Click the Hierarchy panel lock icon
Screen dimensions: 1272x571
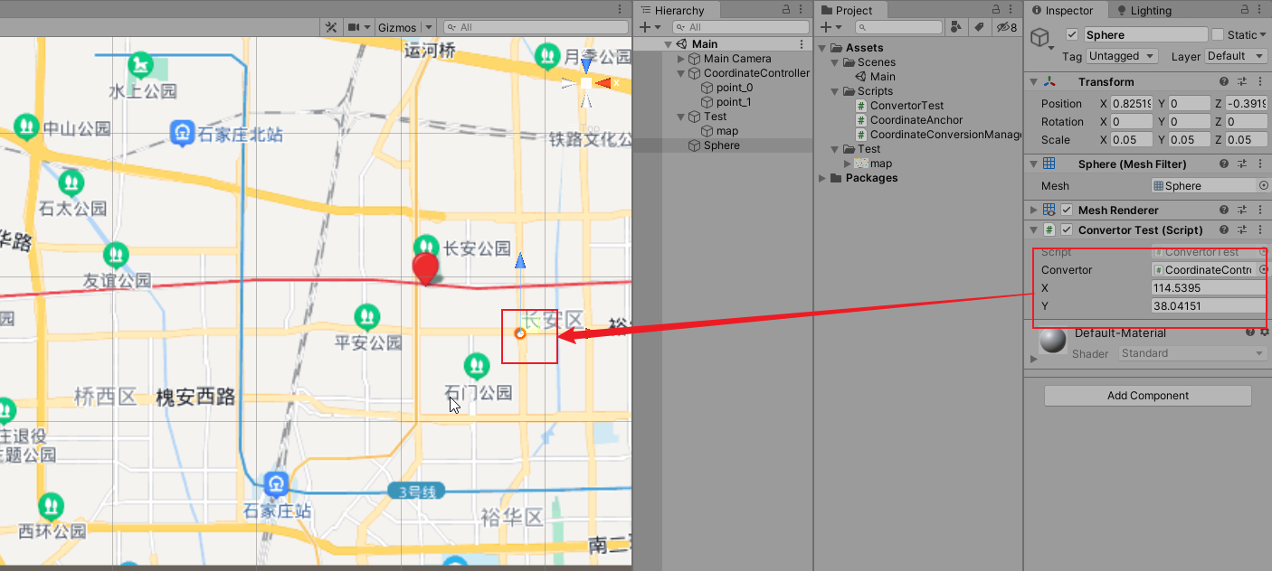785,9
